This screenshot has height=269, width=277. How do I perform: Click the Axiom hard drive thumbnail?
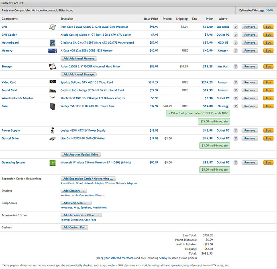point(53,67)
